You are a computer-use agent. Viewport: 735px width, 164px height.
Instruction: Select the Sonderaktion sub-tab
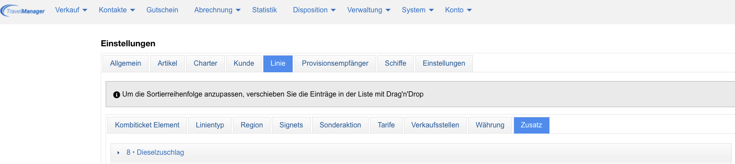[340, 125]
